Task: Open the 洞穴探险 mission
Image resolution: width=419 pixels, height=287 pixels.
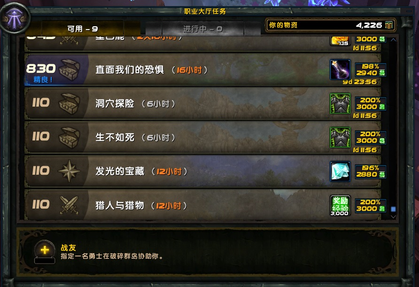Action: (202, 103)
